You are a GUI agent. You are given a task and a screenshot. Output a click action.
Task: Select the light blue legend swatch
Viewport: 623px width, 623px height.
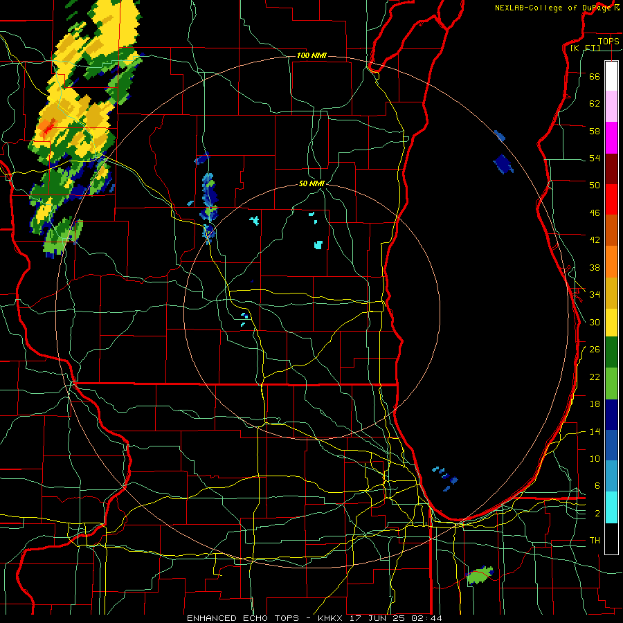pyautogui.click(x=611, y=476)
